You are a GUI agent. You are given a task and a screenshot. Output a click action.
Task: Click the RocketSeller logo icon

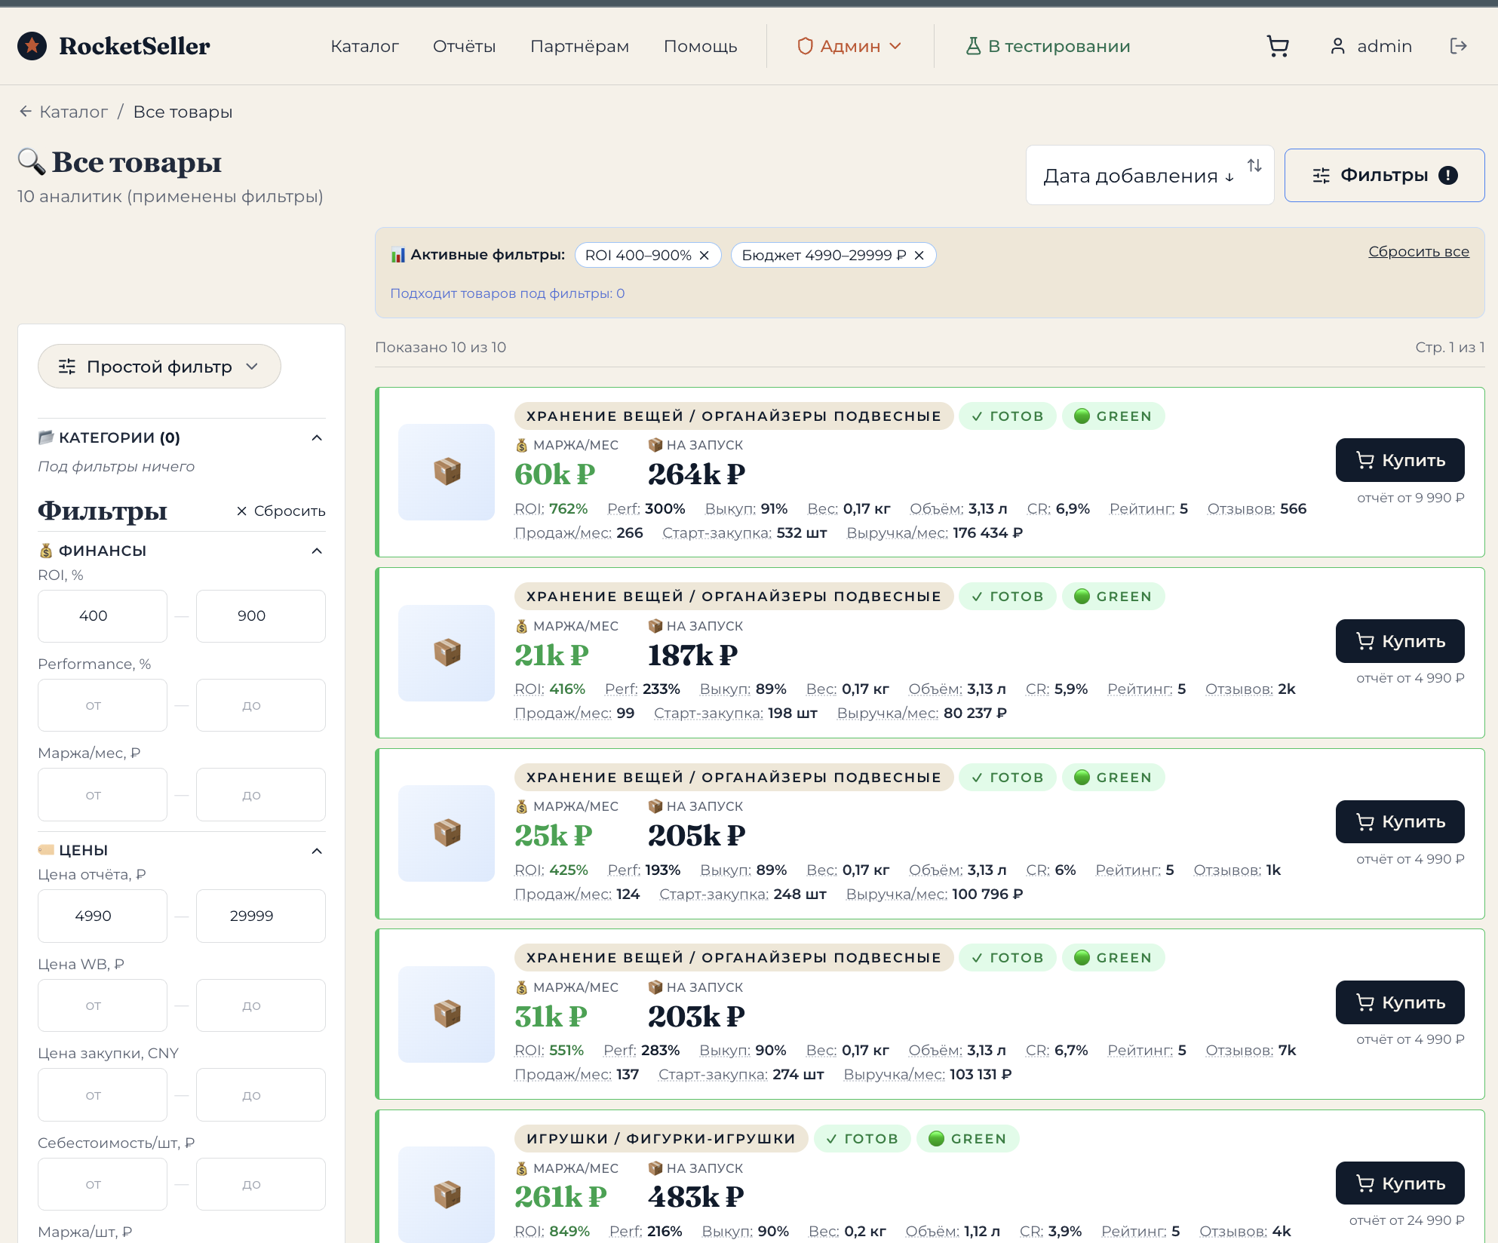[x=32, y=46]
